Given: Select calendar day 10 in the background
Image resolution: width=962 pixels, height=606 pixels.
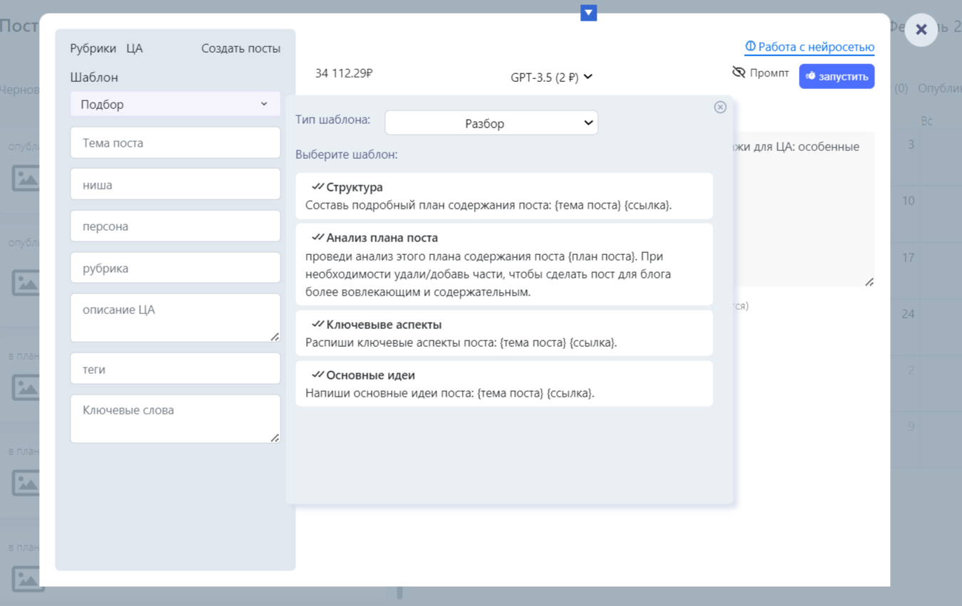Looking at the screenshot, I should coord(908,201).
